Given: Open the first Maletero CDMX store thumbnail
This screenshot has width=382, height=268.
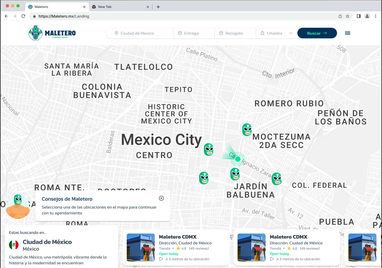Looking at the screenshot, I should click(x=141, y=247).
